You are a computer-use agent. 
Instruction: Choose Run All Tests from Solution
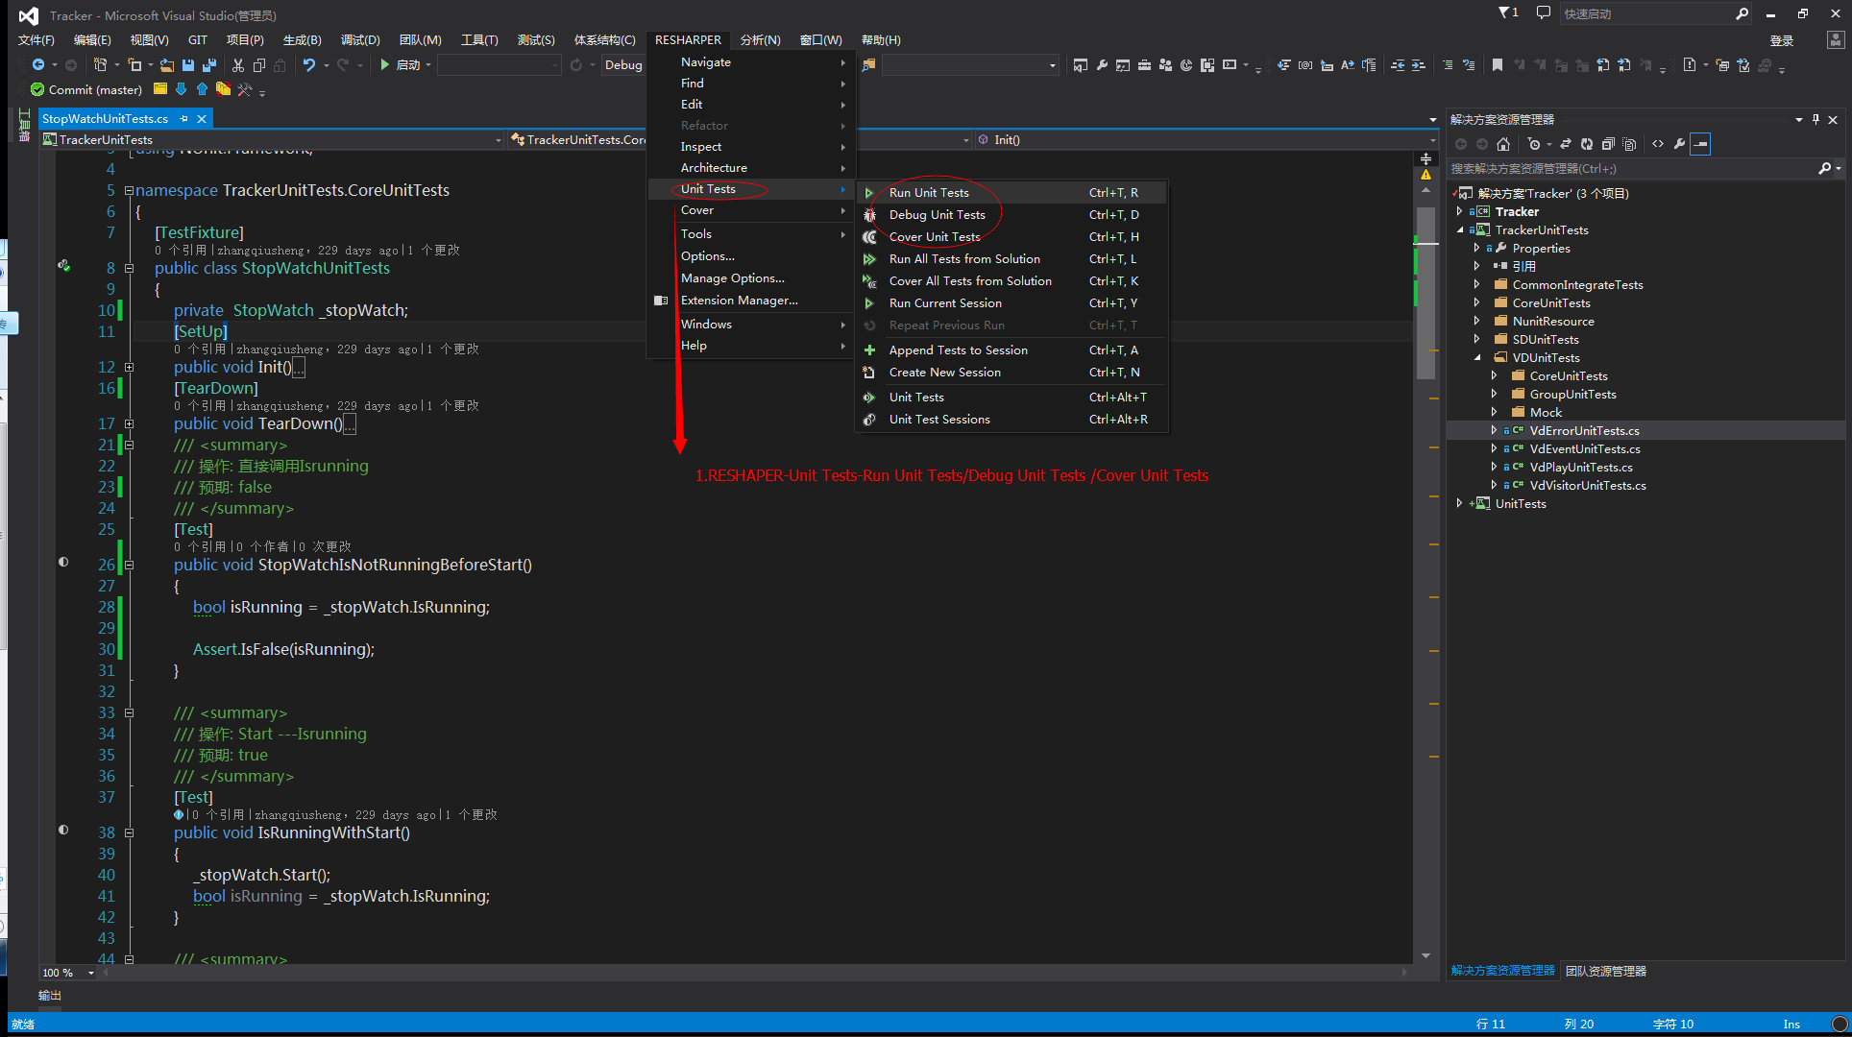point(1011,258)
